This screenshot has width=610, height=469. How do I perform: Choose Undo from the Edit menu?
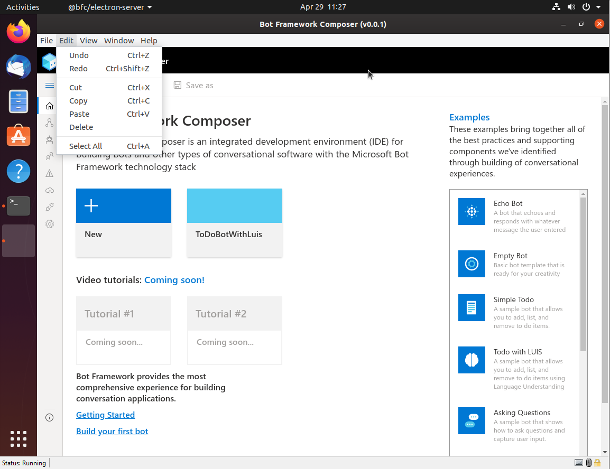click(x=109, y=55)
